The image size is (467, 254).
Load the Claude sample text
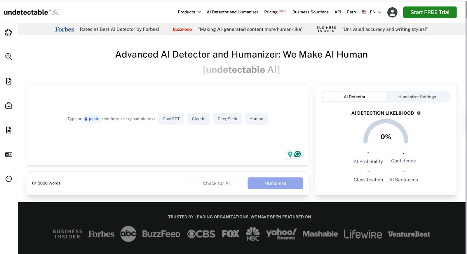198,119
